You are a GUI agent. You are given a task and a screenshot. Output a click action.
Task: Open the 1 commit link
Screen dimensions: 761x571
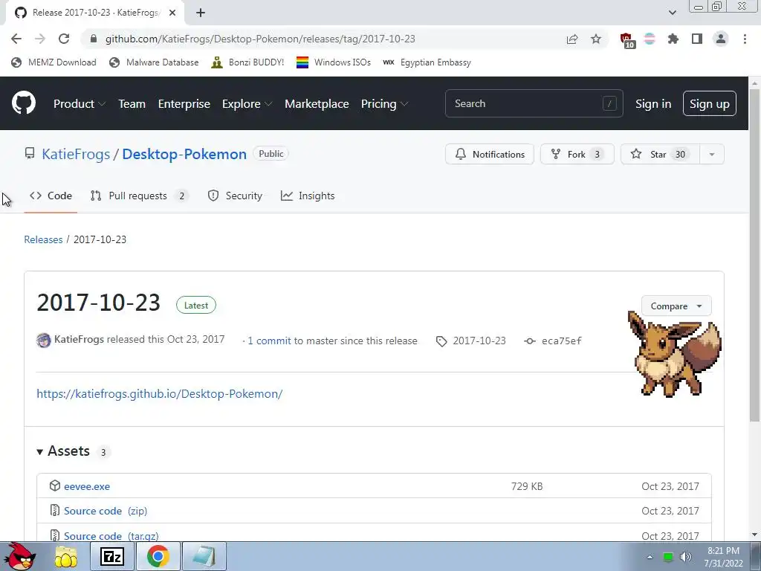click(x=269, y=341)
